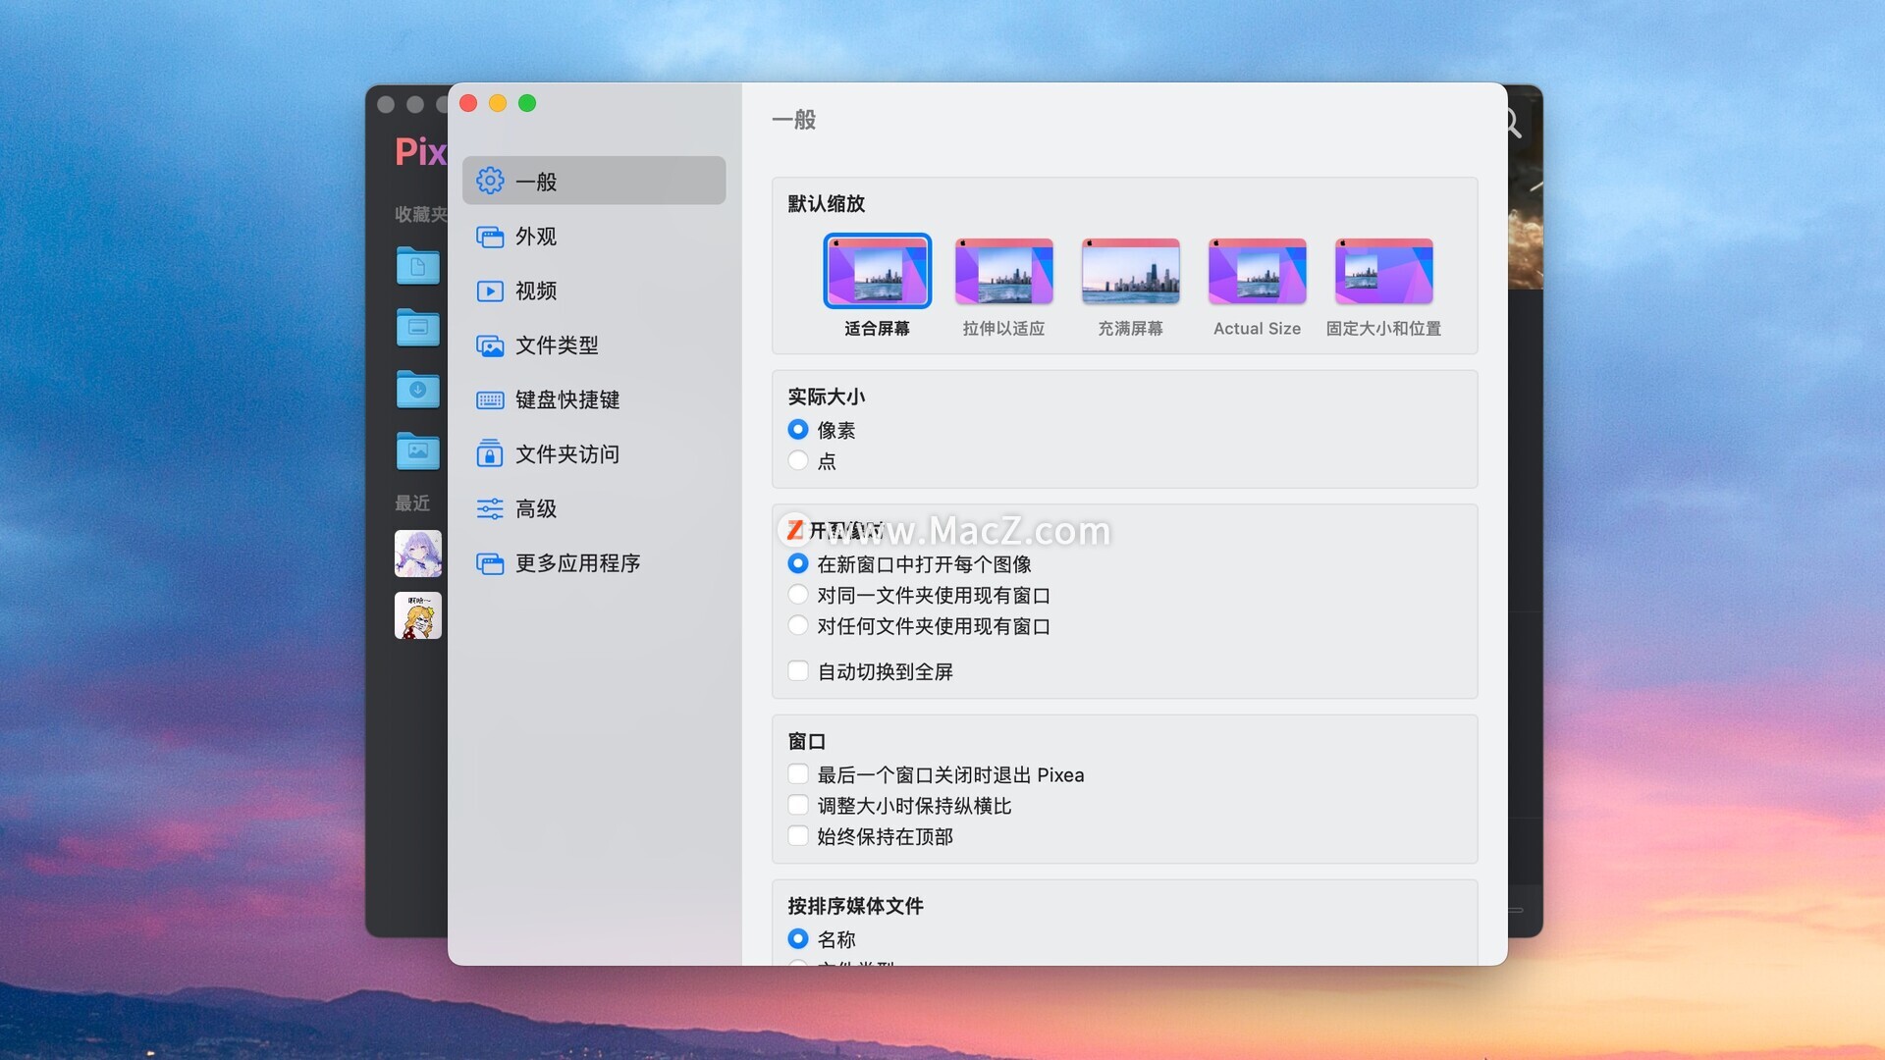This screenshot has height=1060, width=1885.
Task: Switch to the 高级 settings tab
Action: 594,508
